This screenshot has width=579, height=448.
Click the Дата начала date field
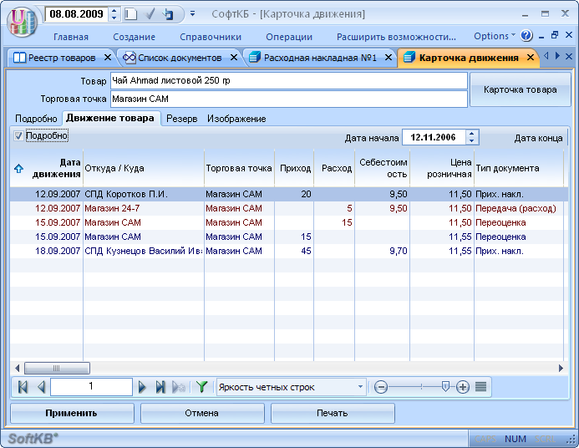pyautogui.click(x=434, y=137)
